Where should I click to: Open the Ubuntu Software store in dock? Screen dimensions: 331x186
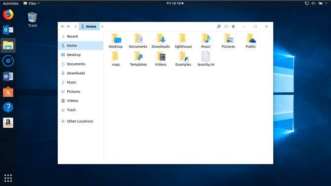tap(8, 92)
